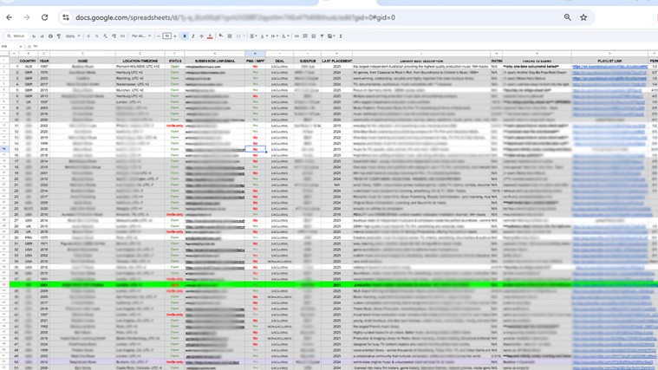Bookmark this page with the star icon

tap(583, 17)
